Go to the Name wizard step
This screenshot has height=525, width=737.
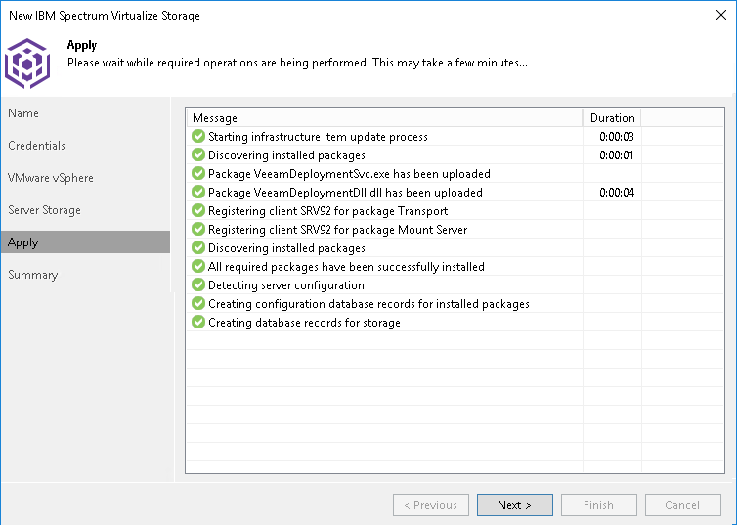tap(23, 113)
